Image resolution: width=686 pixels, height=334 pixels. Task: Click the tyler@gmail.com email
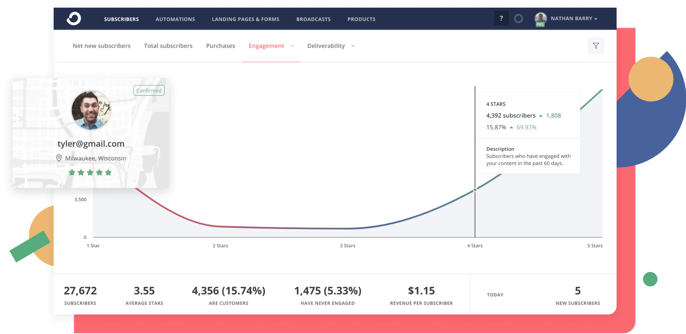tap(91, 144)
